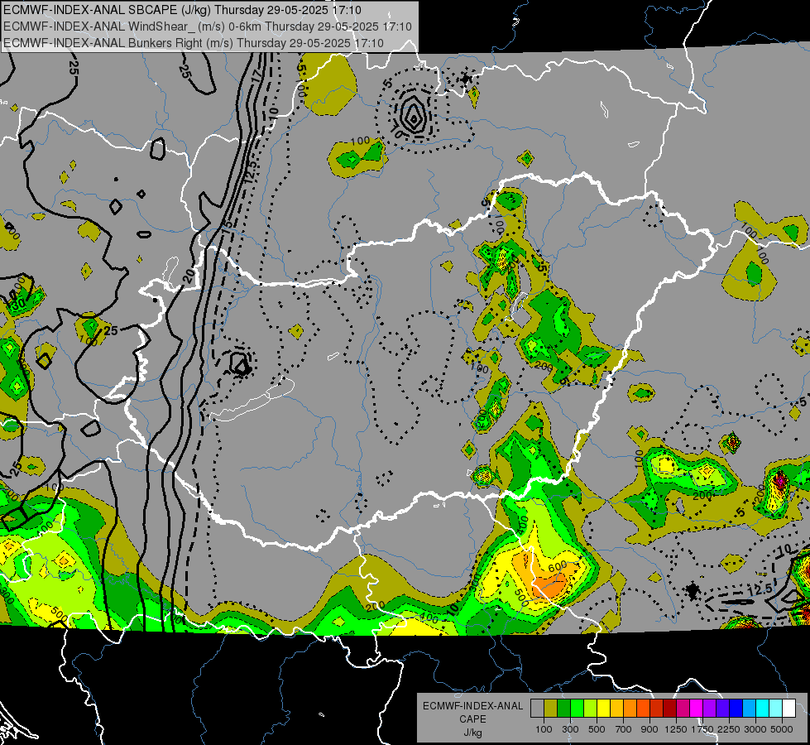
Task: Click the 17 contour label near top
Action: (x=257, y=75)
